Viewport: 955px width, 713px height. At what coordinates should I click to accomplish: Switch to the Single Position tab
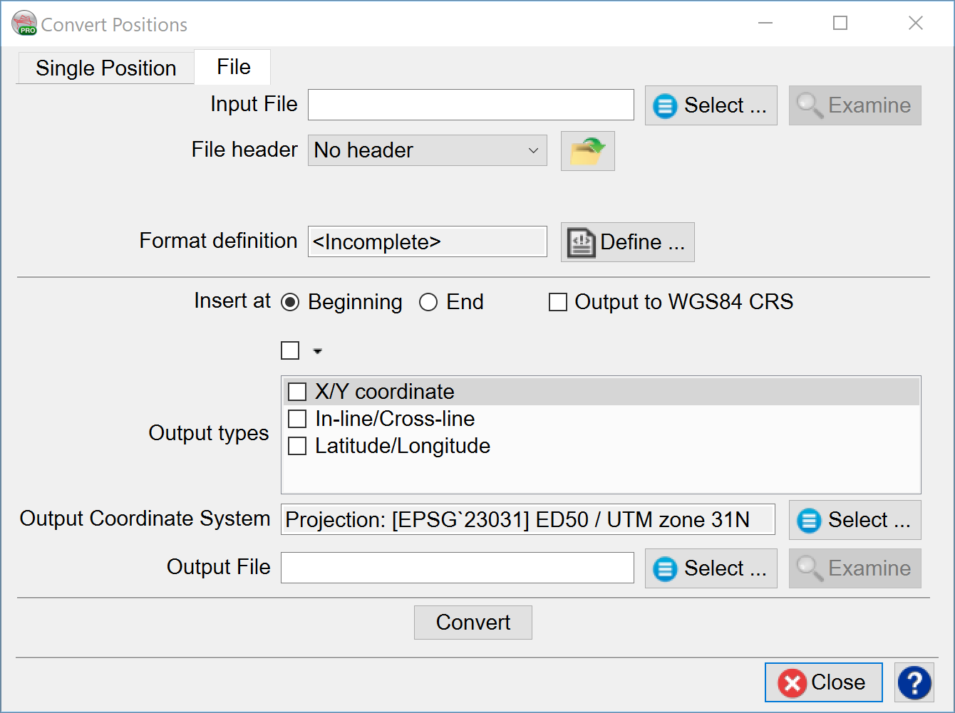point(105,68)
